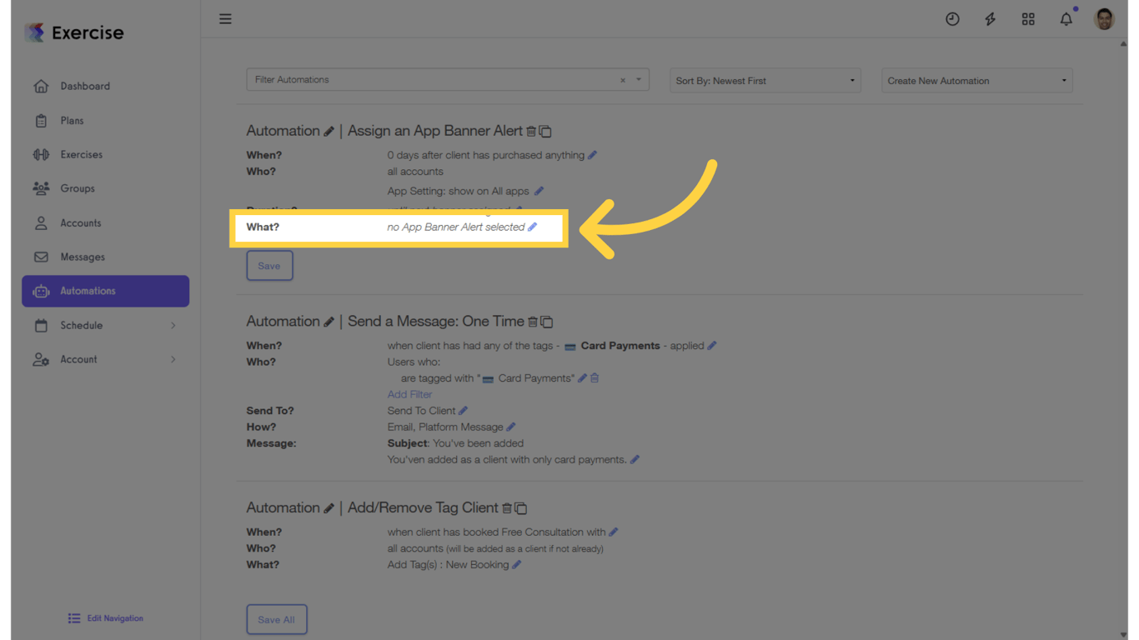The width and height of the screenshot is (1139, 640).
Task: Click the lightning bolt icon in the header
Action: coord(990,18)
